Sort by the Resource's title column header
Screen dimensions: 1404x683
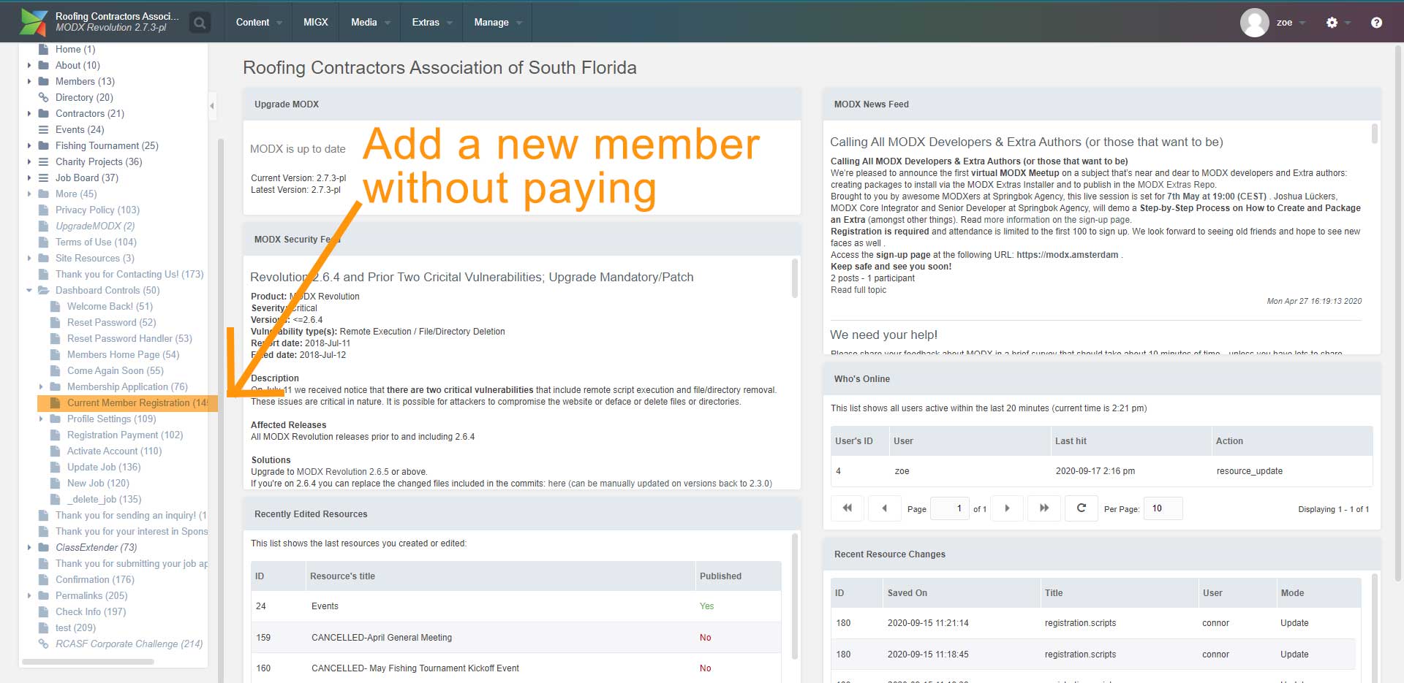500,576
